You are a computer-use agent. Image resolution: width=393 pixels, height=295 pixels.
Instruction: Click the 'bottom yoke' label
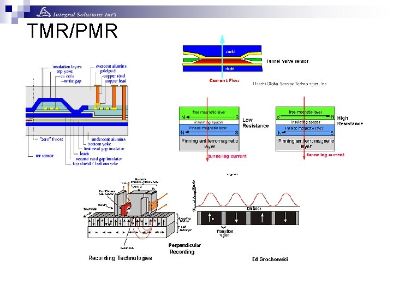(x=99, y=144)
